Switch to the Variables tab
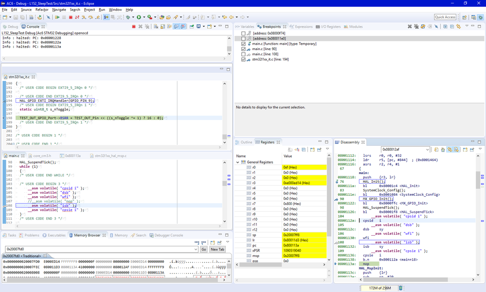This screenshot has width=486, height=292. [x=245, y=27]
